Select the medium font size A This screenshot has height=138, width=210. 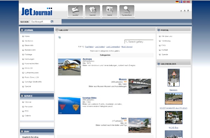[x=184, y=11]
